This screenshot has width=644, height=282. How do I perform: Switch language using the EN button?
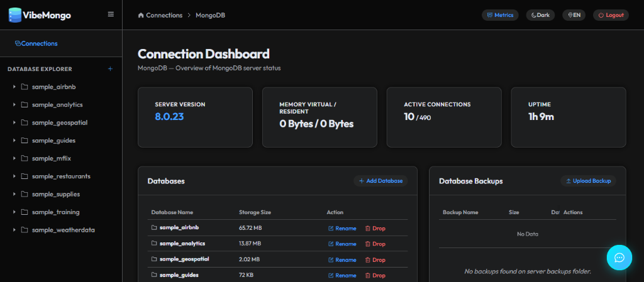[x=574, y=15]
